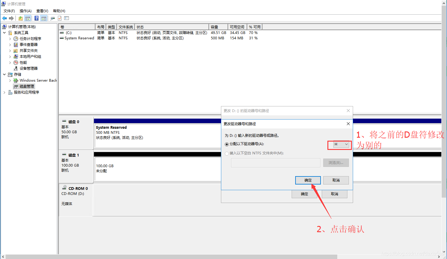Click the rescan disks toolbar icon
Viewport: 447px width, 259px height.
point(52,18)
